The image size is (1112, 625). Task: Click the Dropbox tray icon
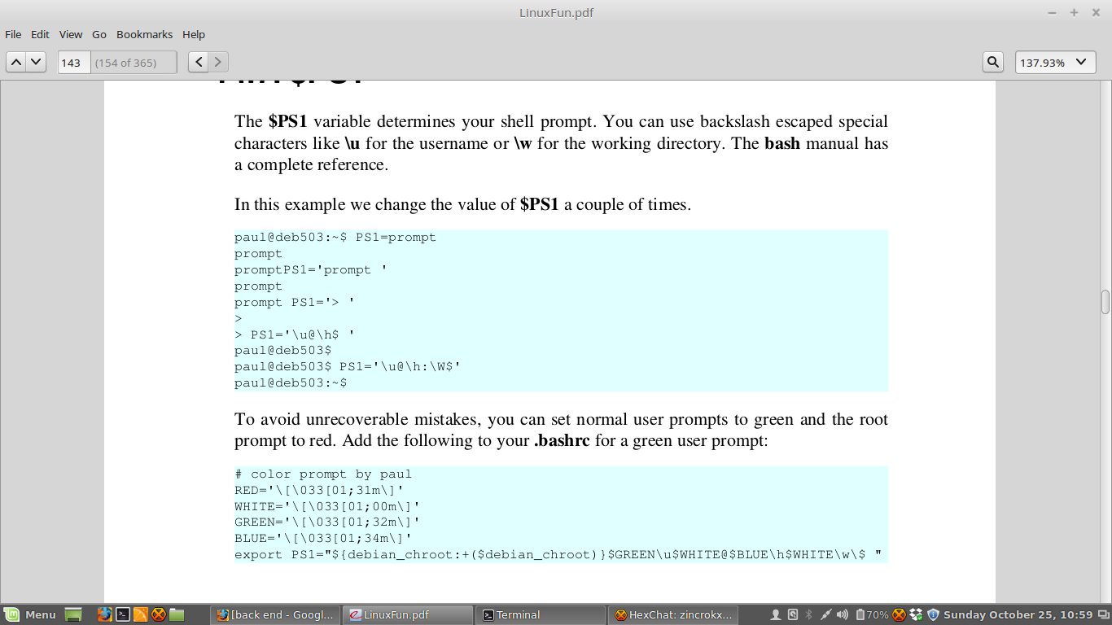(916, 614)
